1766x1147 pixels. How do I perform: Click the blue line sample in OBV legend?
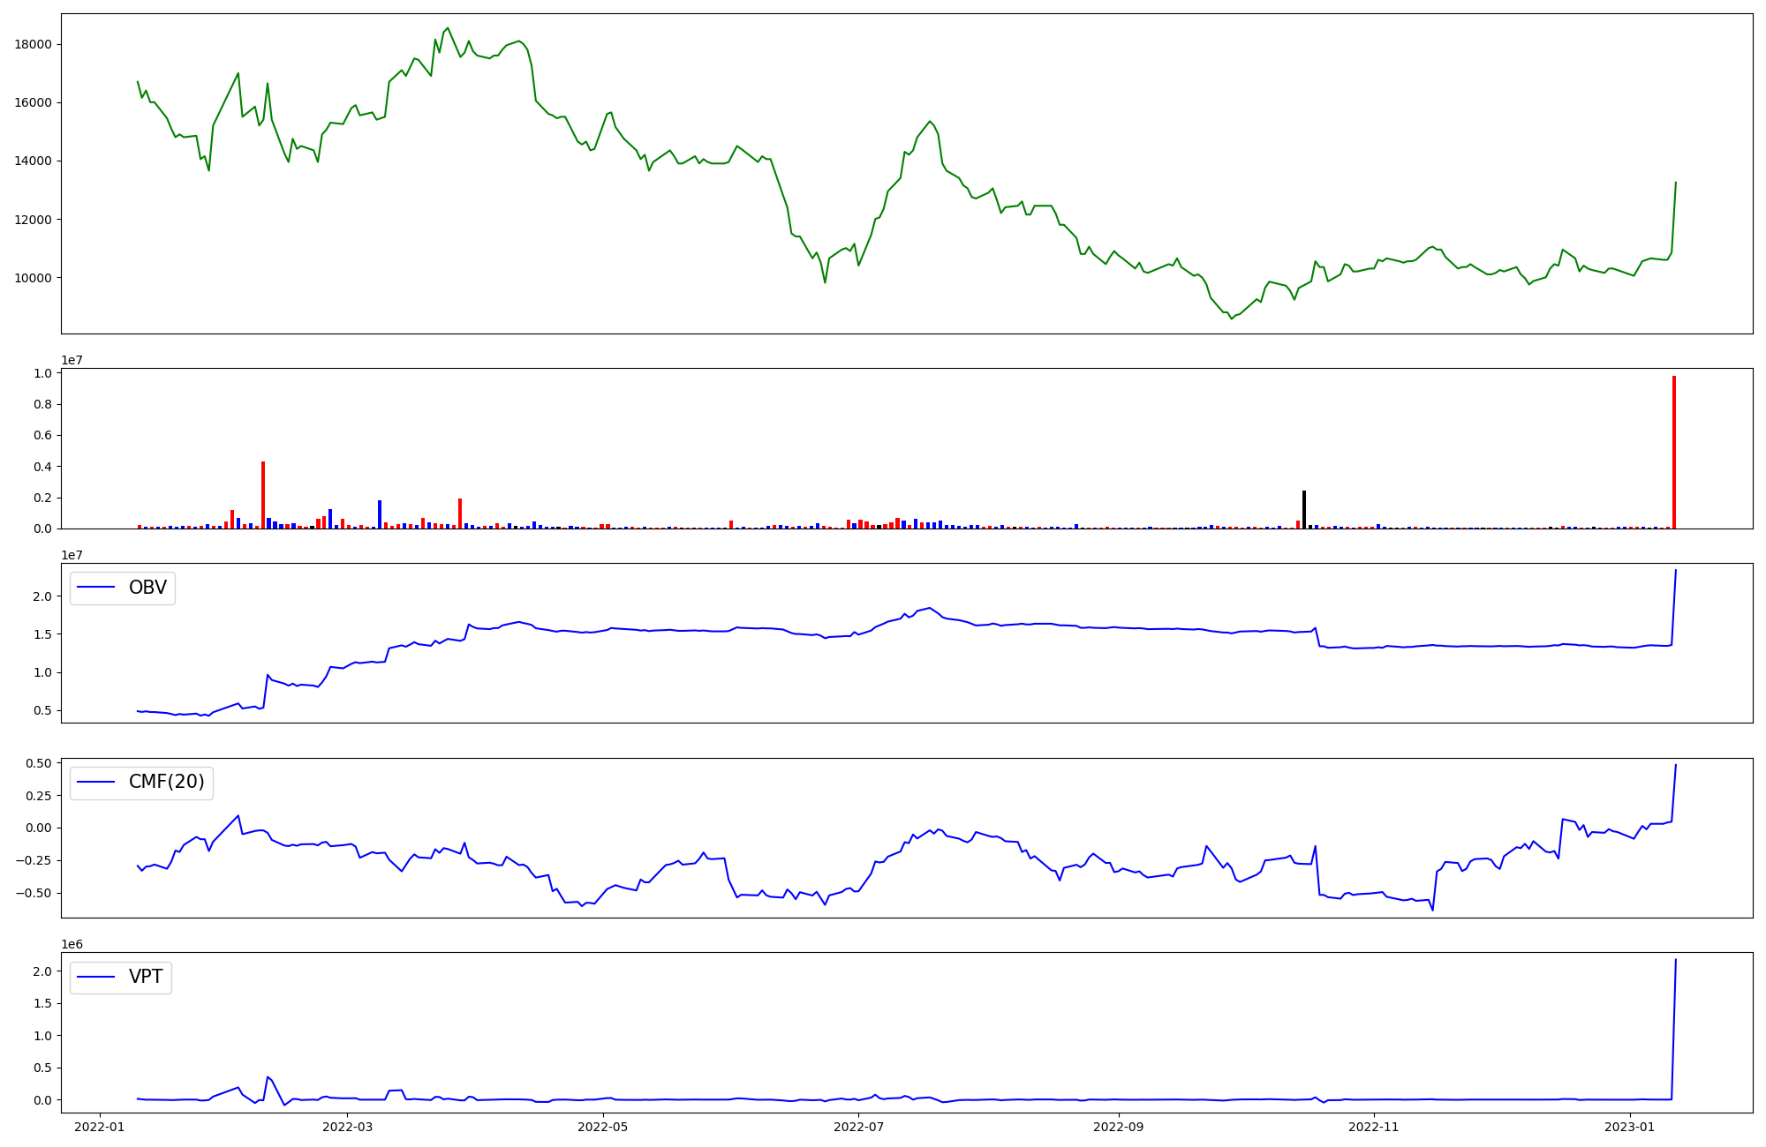96,588
